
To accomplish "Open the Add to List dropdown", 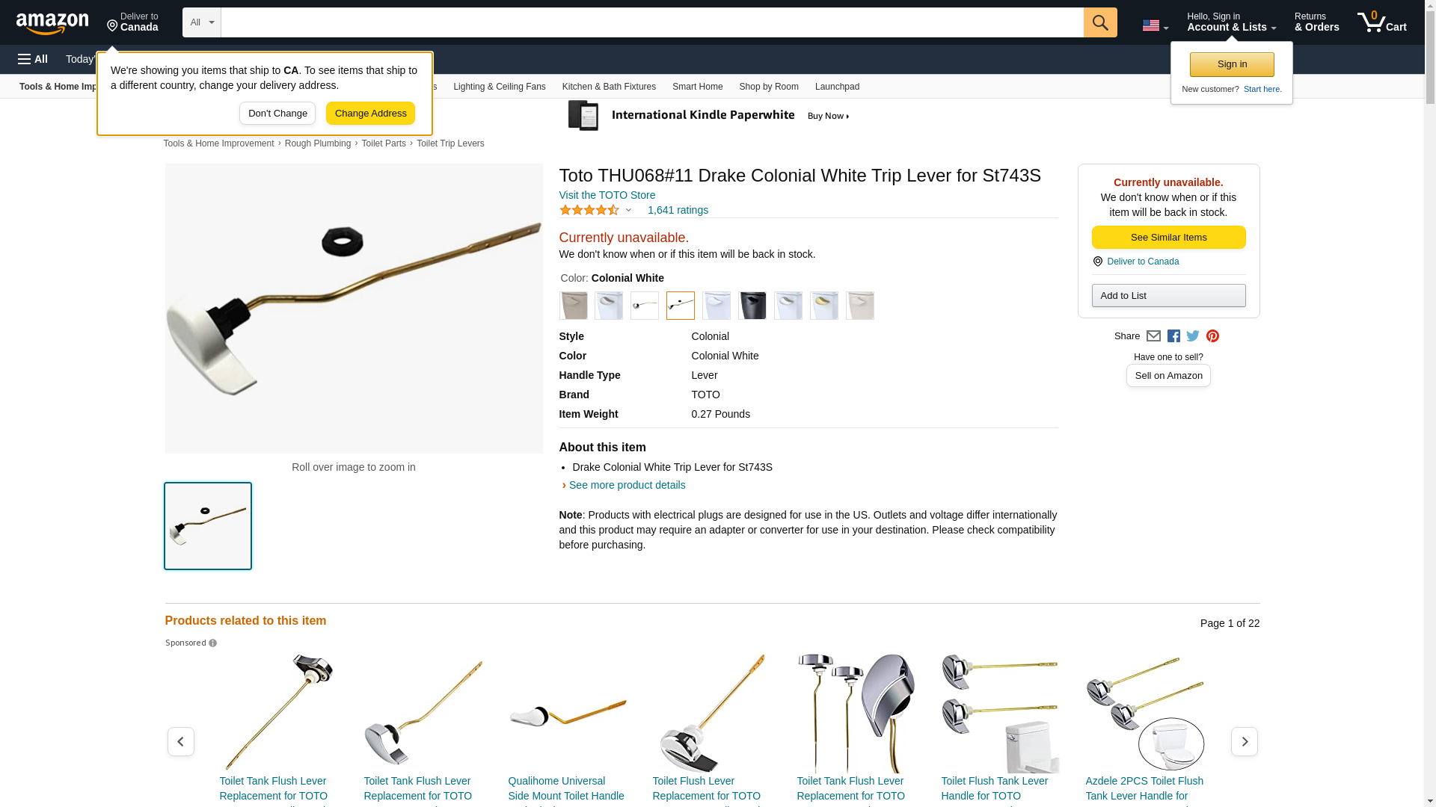I will coord(1168,296).
